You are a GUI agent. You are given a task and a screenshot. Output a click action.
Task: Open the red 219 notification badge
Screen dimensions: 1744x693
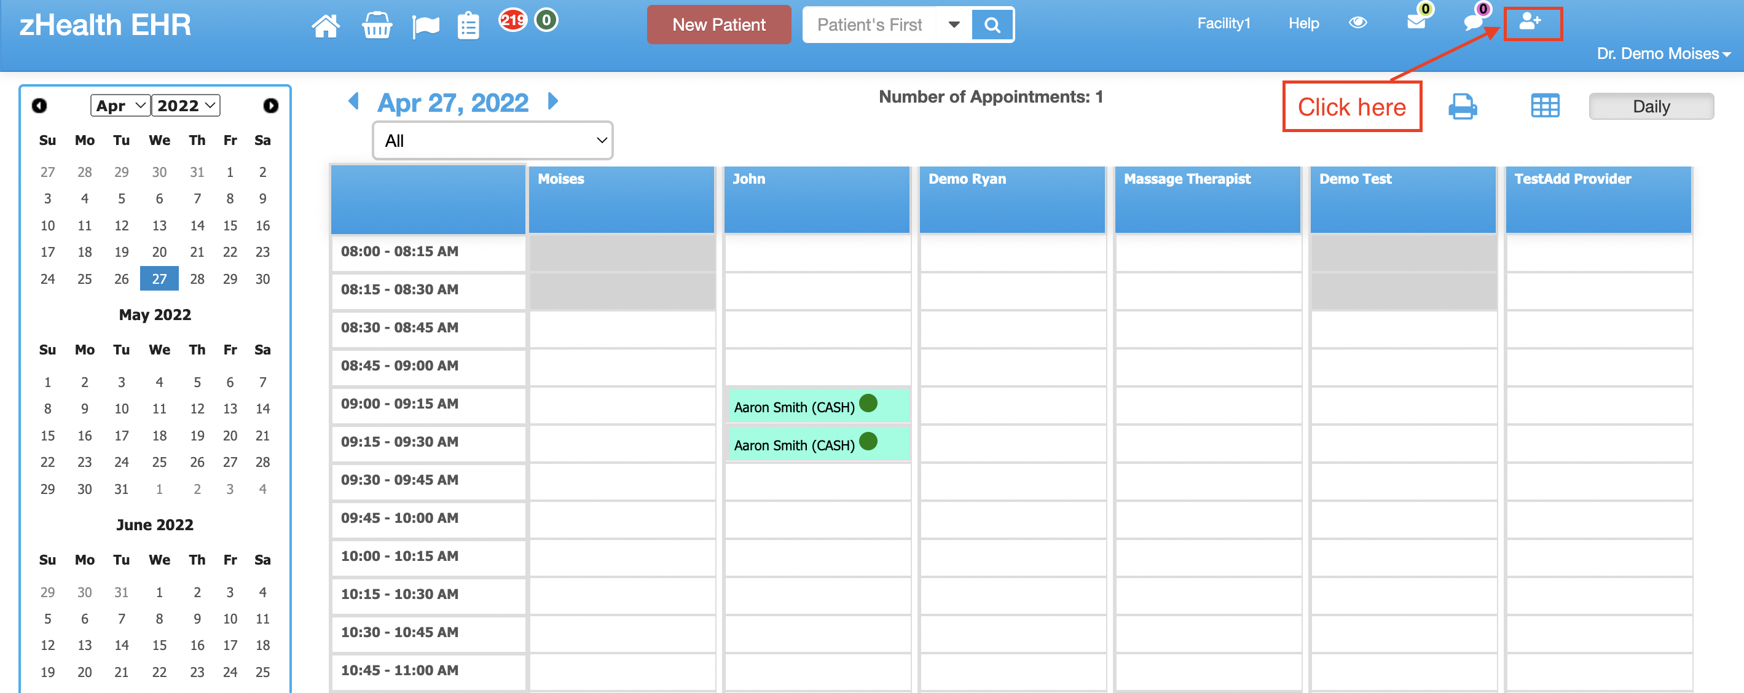(x=513, y=20)
